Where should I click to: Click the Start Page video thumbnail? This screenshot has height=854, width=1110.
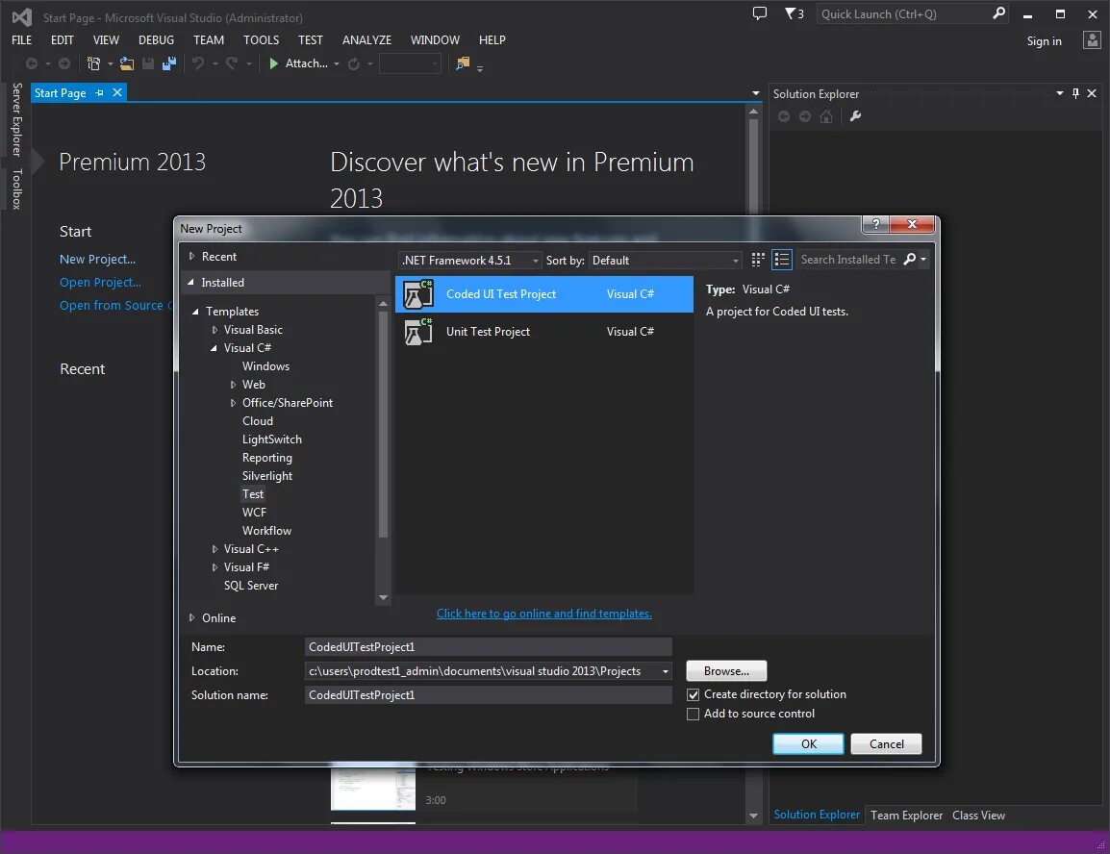pos(373,788)
